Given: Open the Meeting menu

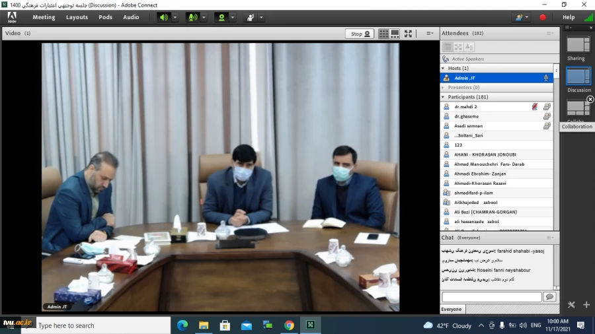Looking at the screenshot, I should (44, 17).
